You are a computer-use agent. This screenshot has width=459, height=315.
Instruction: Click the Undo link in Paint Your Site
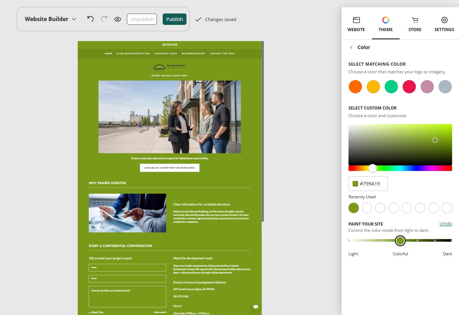point(446,224)
